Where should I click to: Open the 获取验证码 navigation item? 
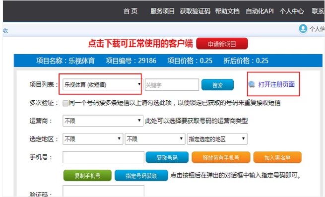[195, 11]
